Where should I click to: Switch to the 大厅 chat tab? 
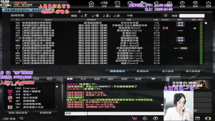click(83, 79)
